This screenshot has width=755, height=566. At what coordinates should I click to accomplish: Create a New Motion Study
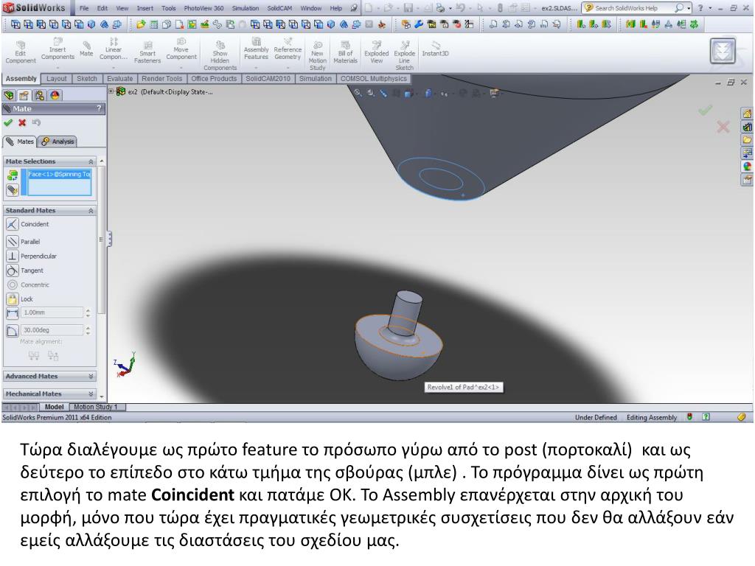pos(317,55)
